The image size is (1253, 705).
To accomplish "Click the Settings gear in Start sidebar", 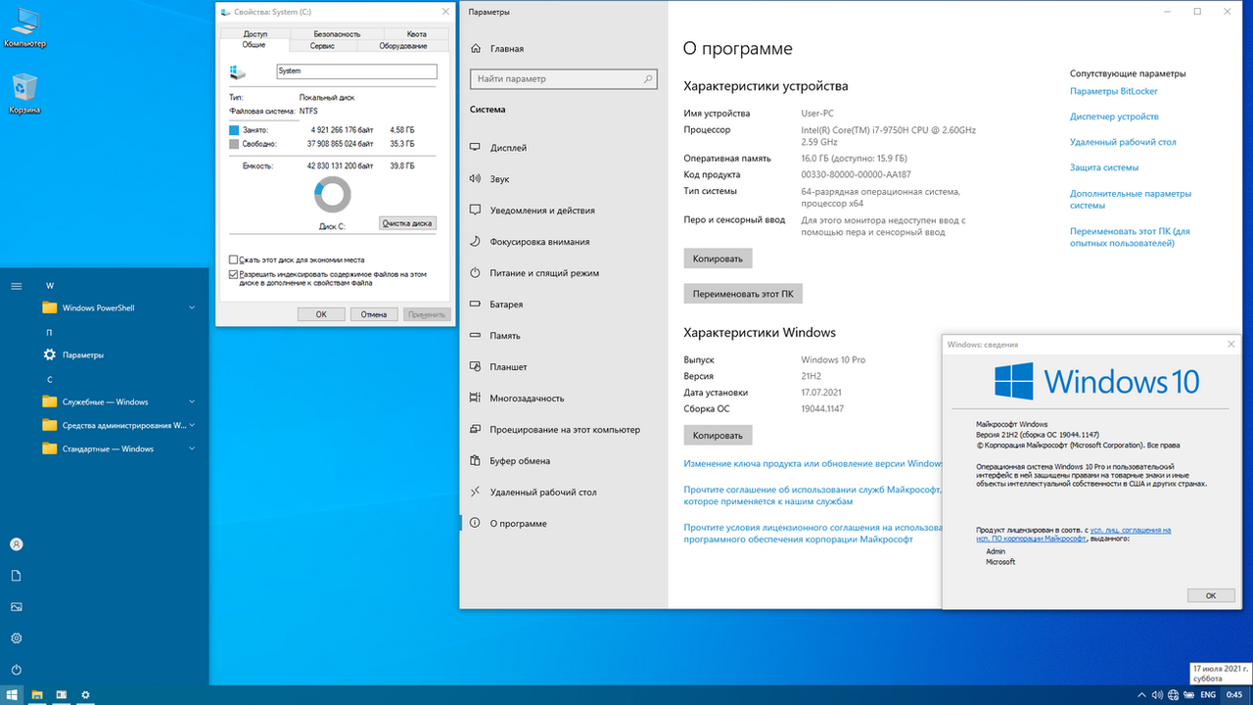I will click(x=17, y=638).
